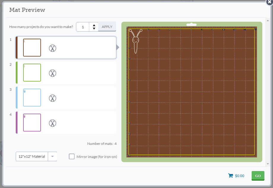Screen dimensions: 273x188
Task: Click the arrow indicator beside selected mat 1
Action: (117, 47)
